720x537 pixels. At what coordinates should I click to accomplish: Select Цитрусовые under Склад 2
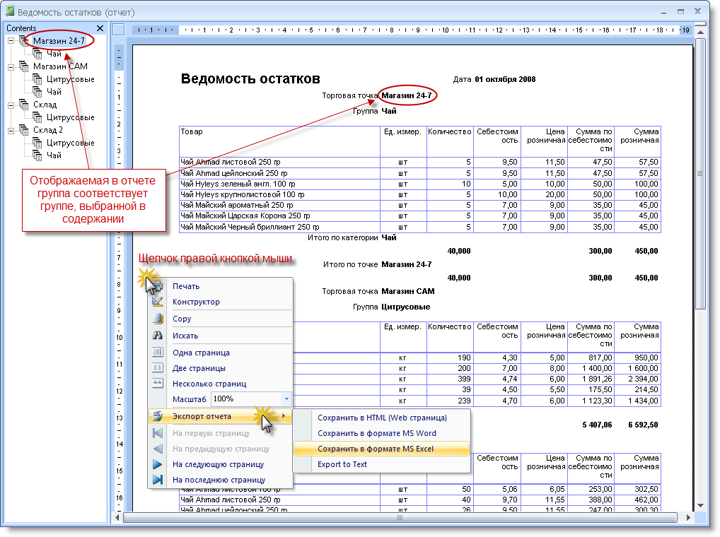point(70,143)
